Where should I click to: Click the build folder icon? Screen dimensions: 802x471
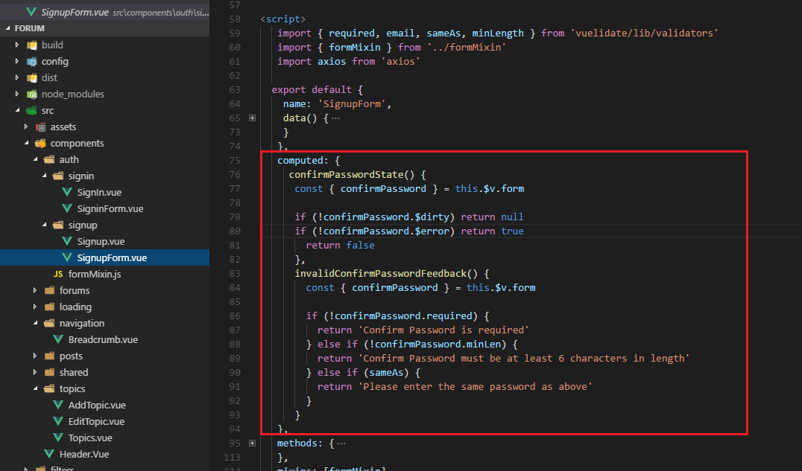[x=32, y=45]
